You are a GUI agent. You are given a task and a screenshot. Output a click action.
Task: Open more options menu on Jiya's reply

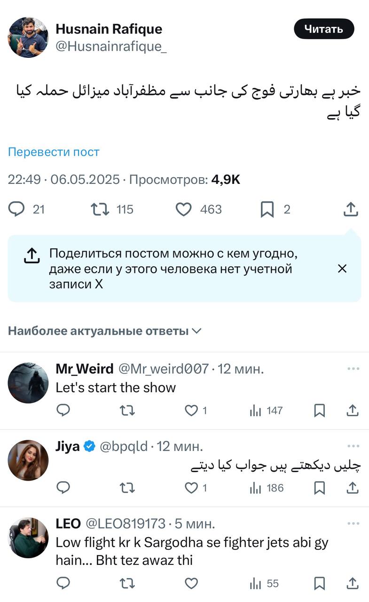point(353,446)
